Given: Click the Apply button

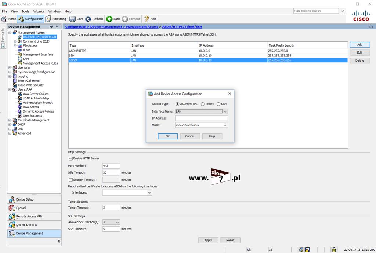Looking at the screenshot, I should coord(208,240).
